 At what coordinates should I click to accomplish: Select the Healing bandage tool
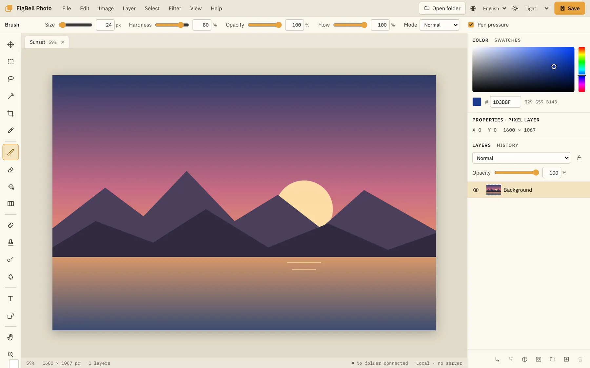point(10,225)
